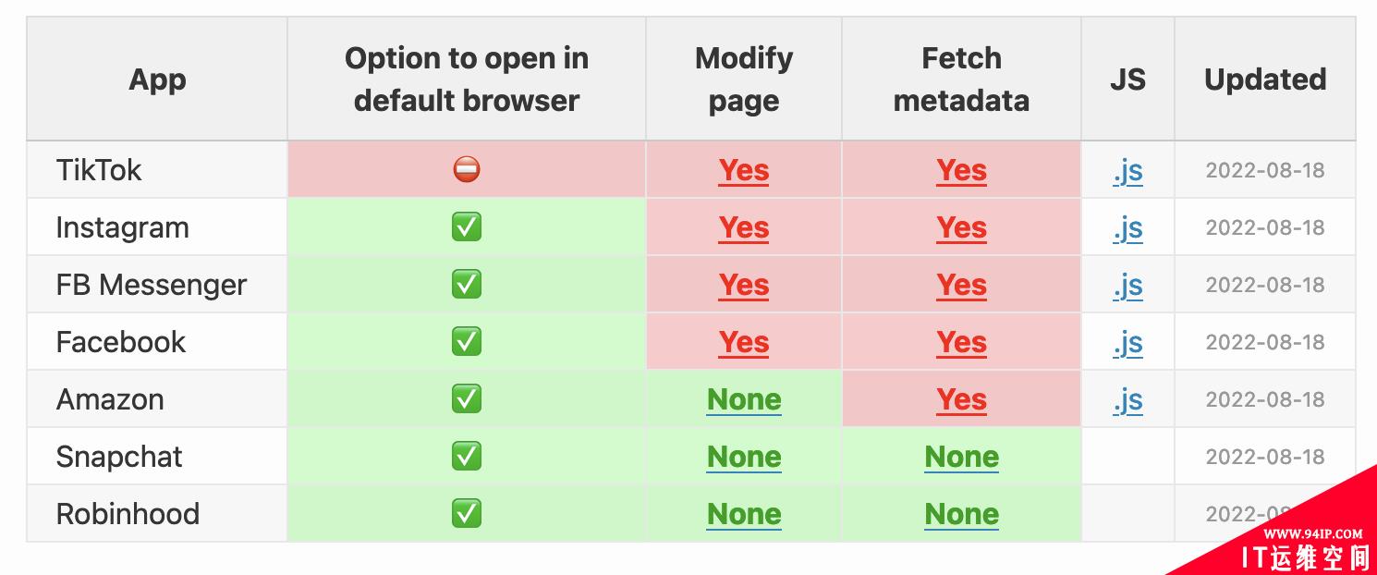Open Facebook's Fetch metadata Yes link

[961, 343]
